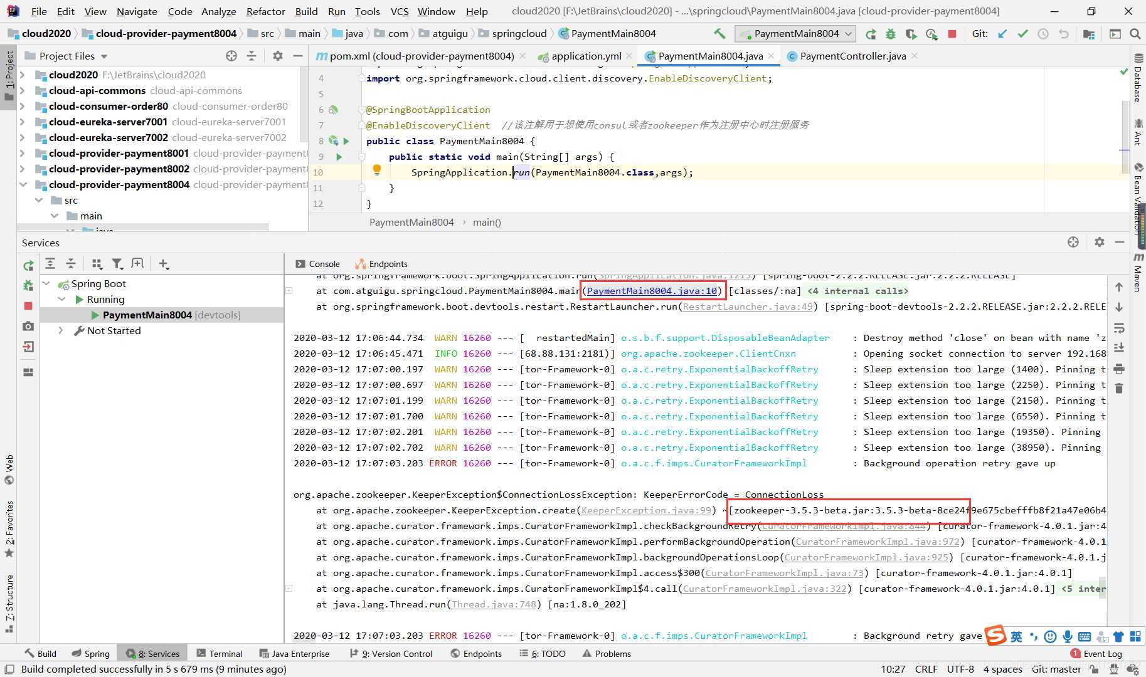Click the Git update project arrow icon

click(x=1002, y=34)
